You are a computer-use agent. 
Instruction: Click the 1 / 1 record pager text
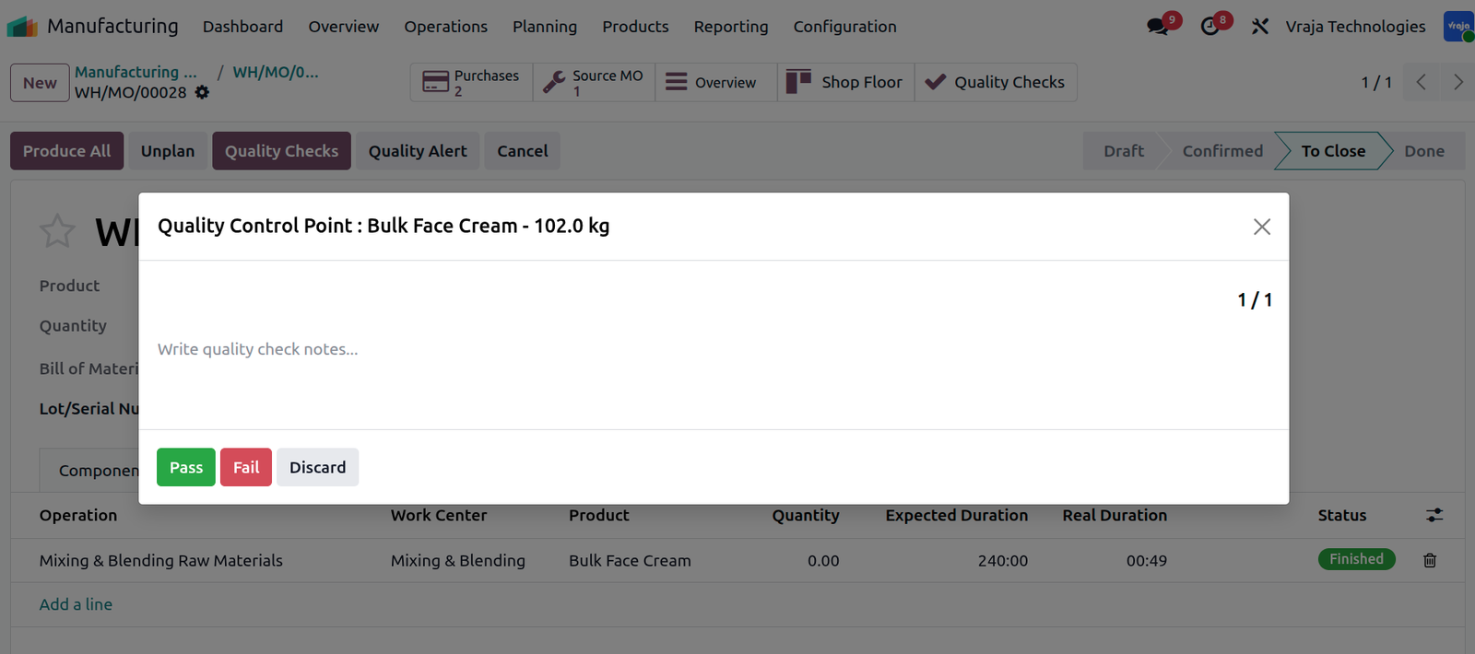point(1376,82)
